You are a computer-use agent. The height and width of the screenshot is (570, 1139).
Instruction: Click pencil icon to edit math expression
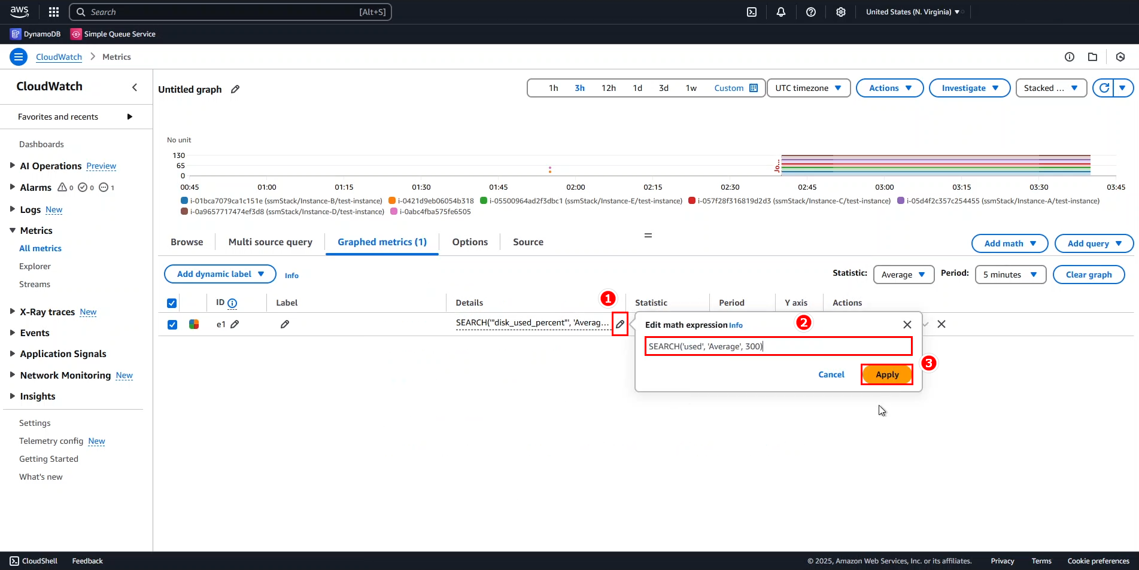click(620, 324)
